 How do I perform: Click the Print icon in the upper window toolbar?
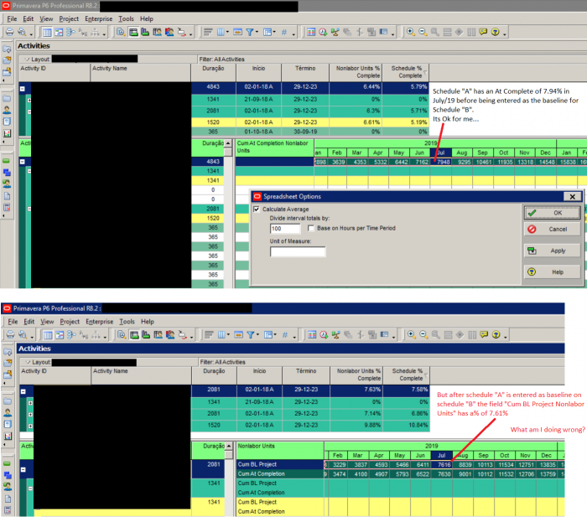pos(9,32)
